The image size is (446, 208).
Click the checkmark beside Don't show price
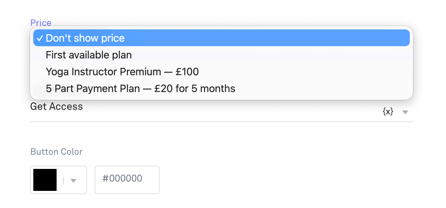[39, 38]
